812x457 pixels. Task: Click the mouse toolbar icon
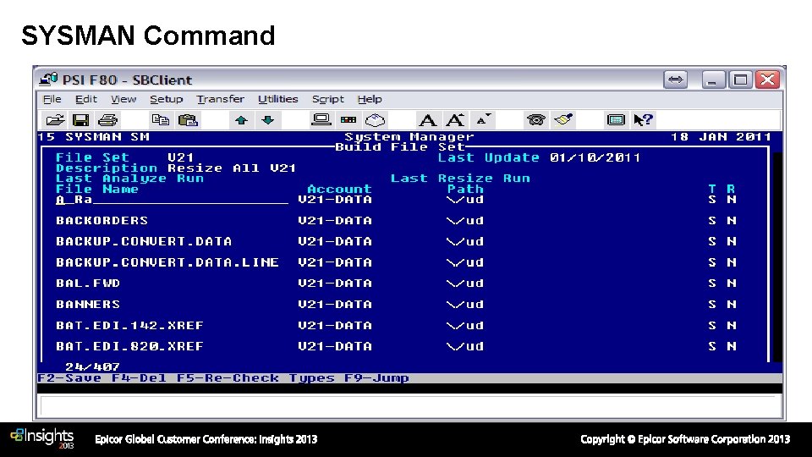(376, 120)
